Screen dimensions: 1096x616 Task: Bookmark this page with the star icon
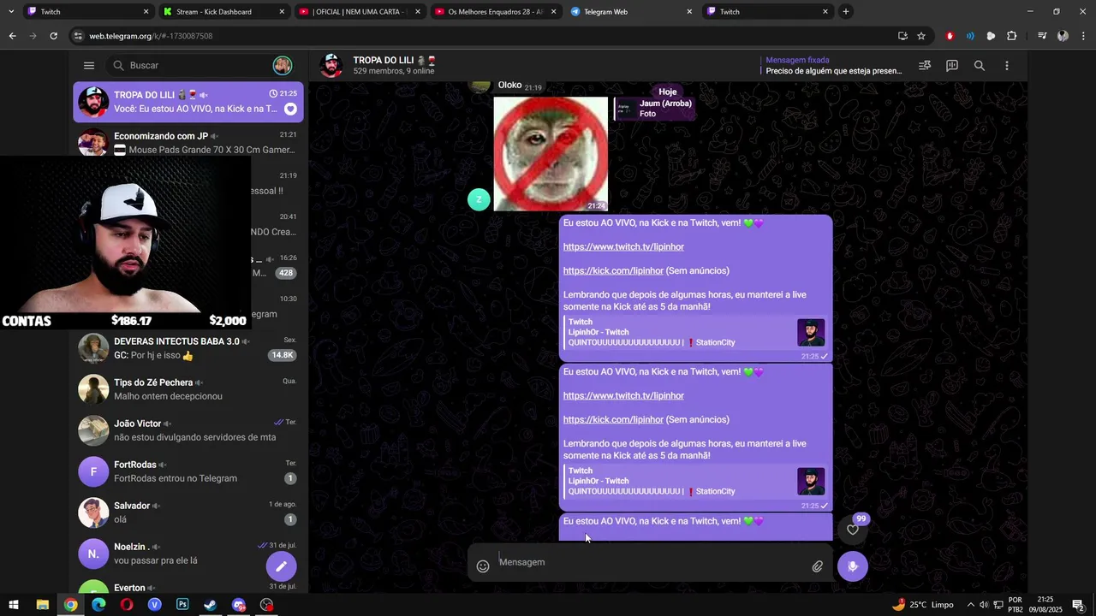pos(921,36)
